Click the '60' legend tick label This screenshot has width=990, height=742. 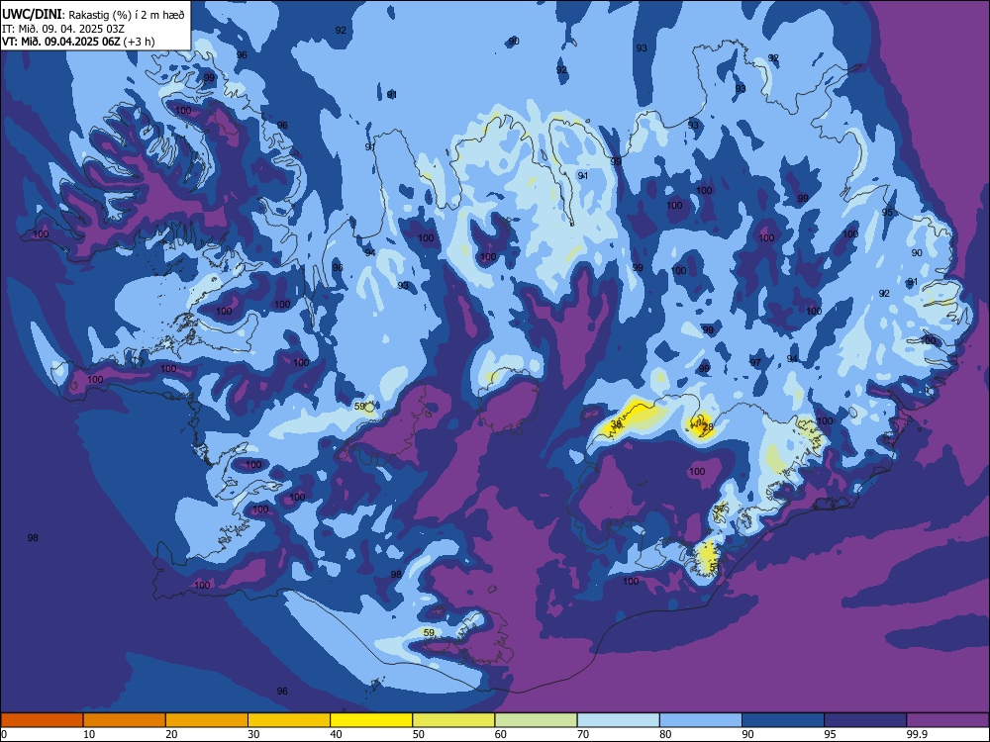(x=501, y=734)
